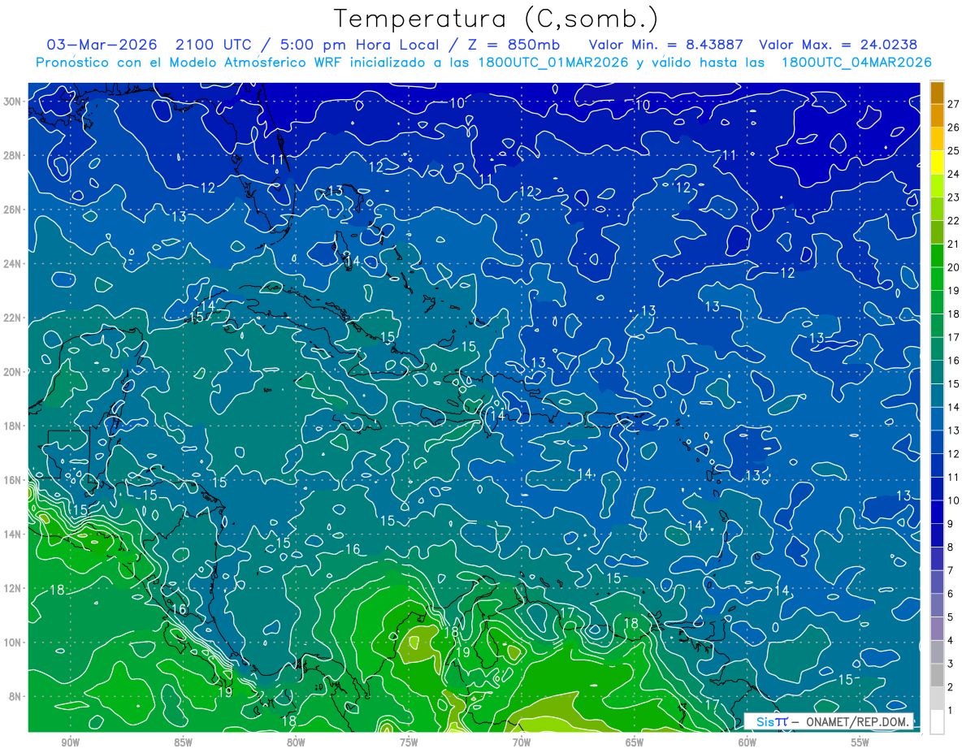Pick the bright yellow swatch between 24 and 25
This screenshot has height=753, width=975.
tap(937, 162)
